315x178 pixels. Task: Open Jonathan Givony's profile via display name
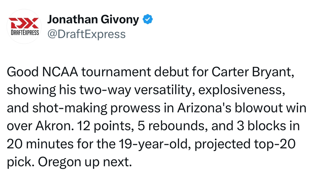(93, 20)
